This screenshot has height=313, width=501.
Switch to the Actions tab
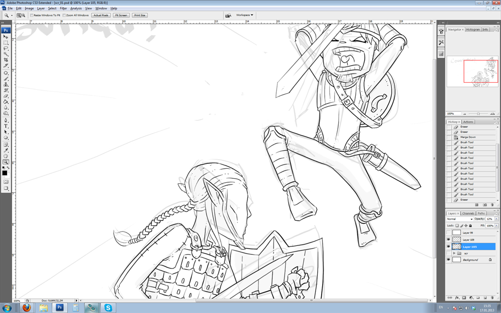468,122
